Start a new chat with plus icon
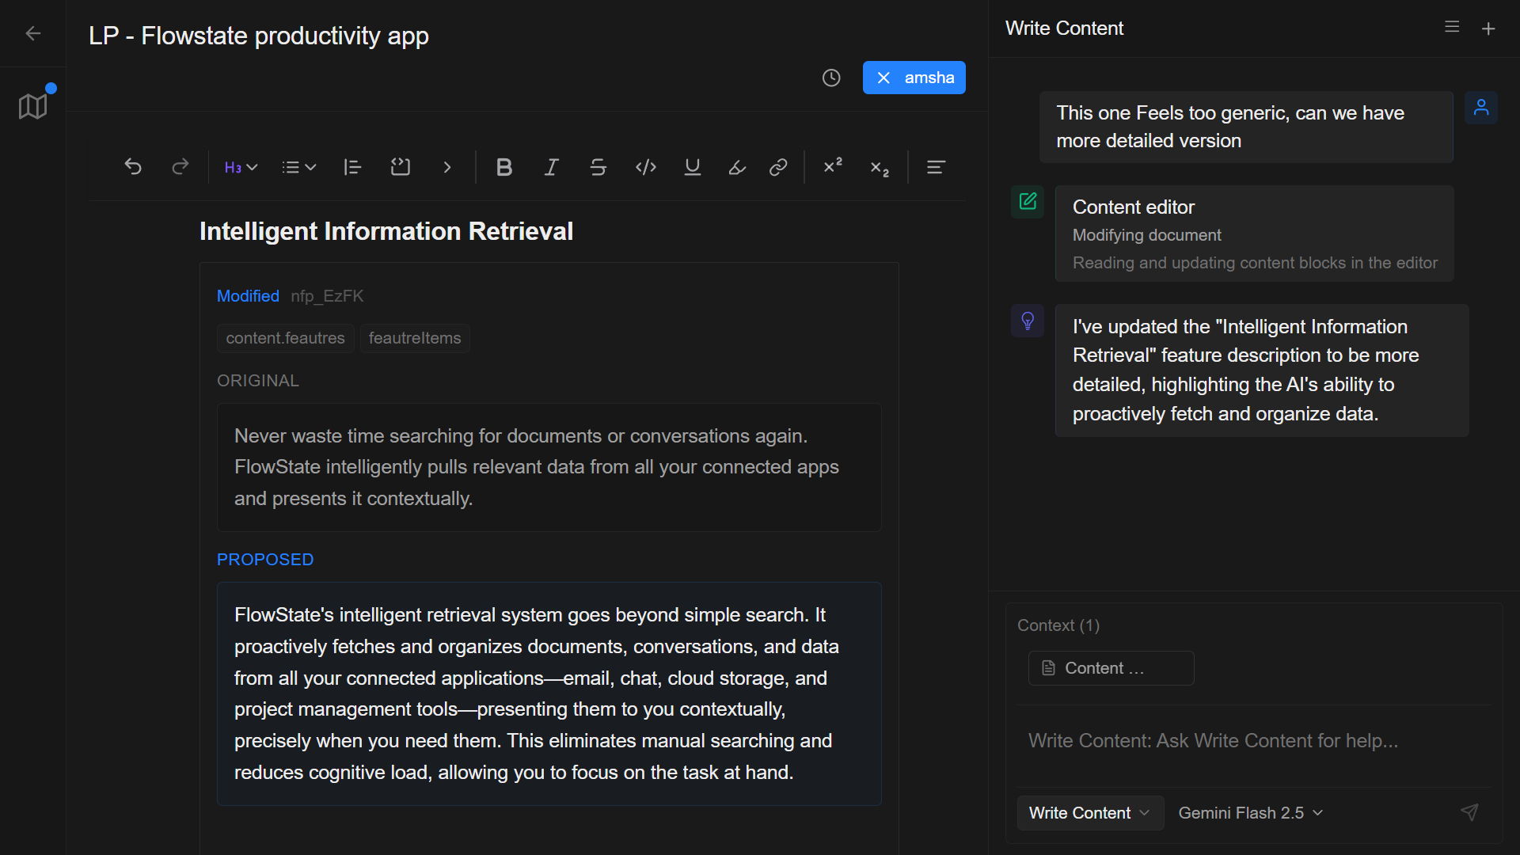 pos(1488,28)
